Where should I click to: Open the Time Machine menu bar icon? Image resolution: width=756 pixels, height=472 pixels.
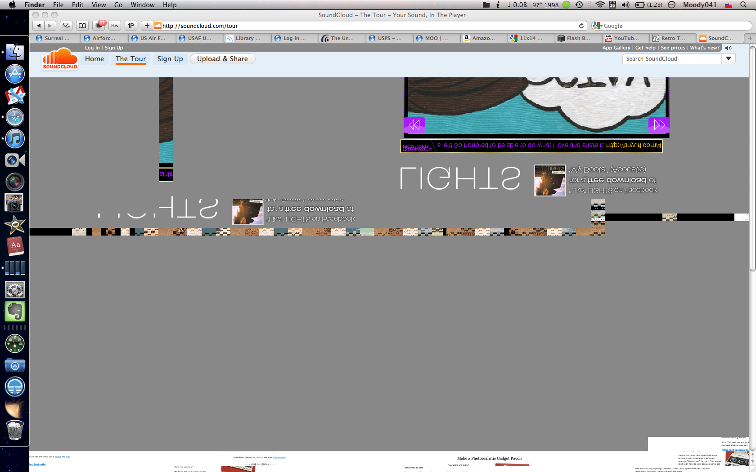click(x=579, y=4)
